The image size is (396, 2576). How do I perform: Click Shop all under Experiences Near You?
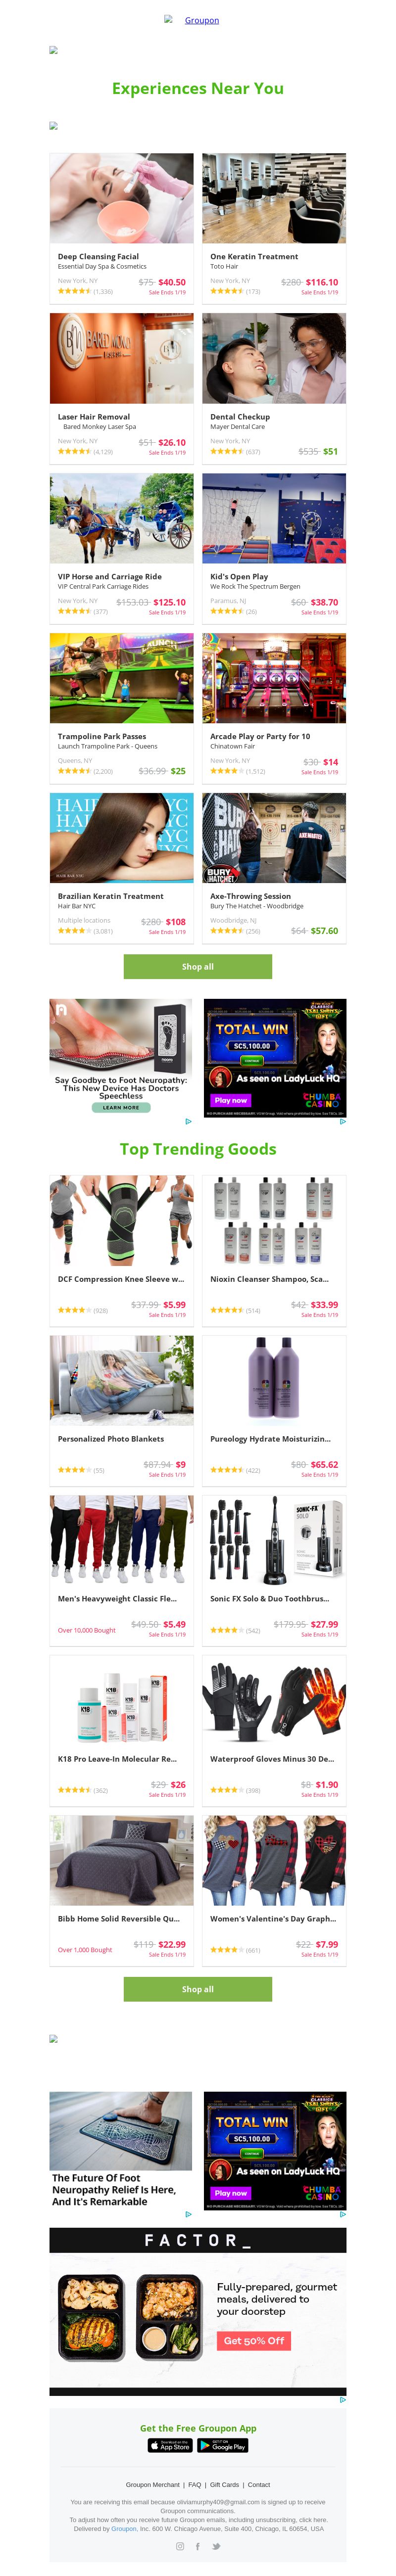(198, 966)
